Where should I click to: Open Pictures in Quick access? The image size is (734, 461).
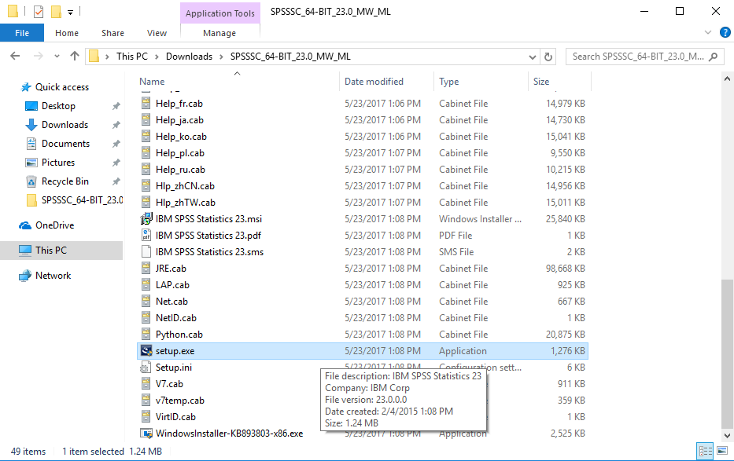click(58, 162)
